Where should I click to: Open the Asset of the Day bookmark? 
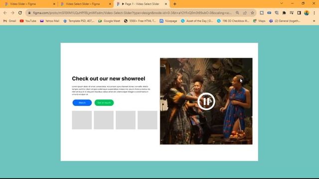(197, 21)
